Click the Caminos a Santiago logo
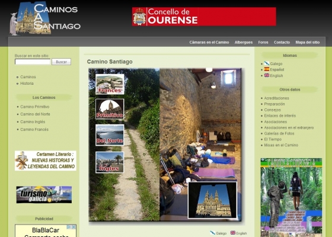The height and width of the screenshot is (237, 332). [x=45, y=18]
